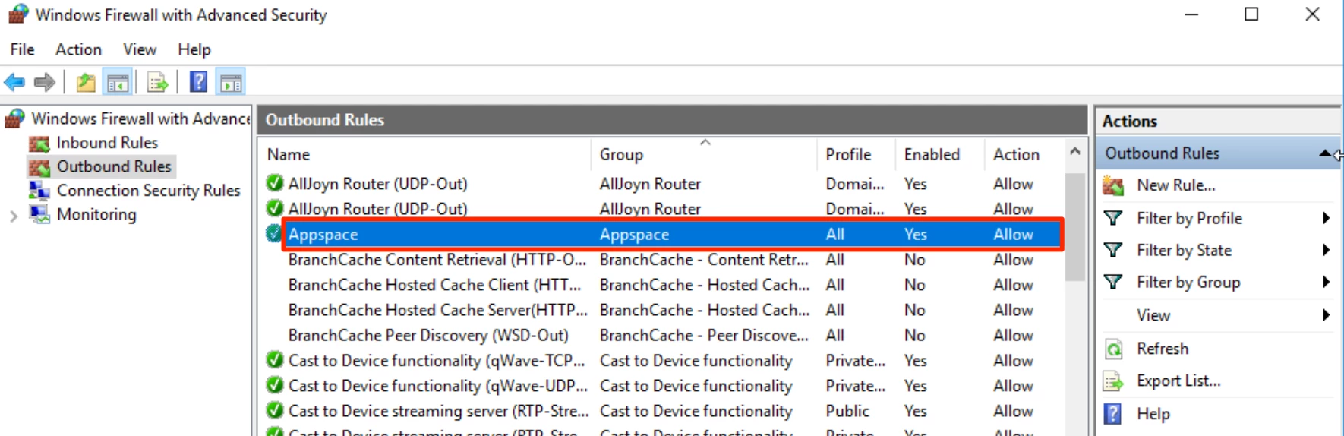Image resolution: width=1344 pixels, height=436 pixels.
Task: Toggle the console tree toolbar icon
Action: coord(118,82)
